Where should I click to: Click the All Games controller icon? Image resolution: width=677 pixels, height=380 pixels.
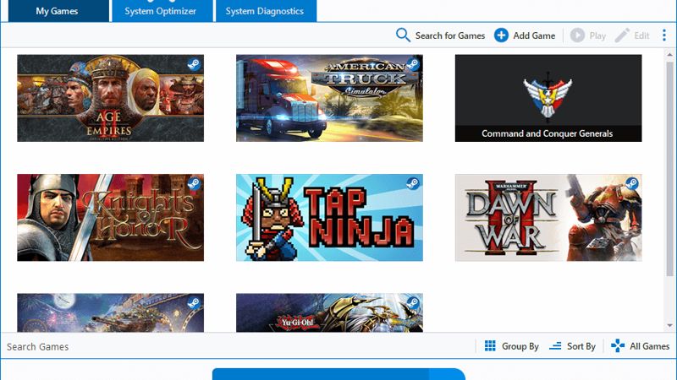pyautogui.click(x=618, y=346)
